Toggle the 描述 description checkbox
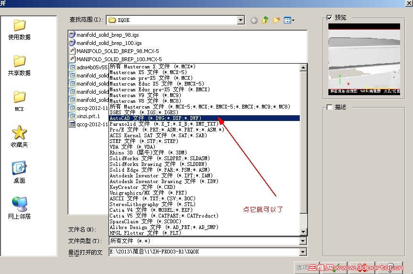The height and width of the screenshot is (274, 413). [x=329, y=107]
